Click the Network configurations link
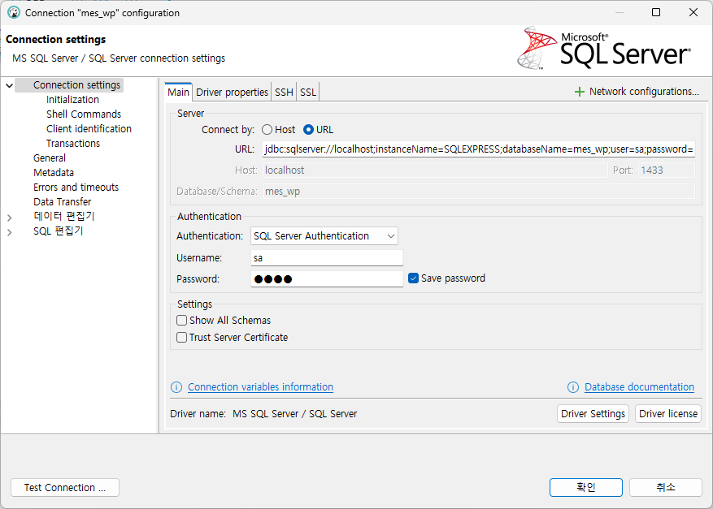 644,92
